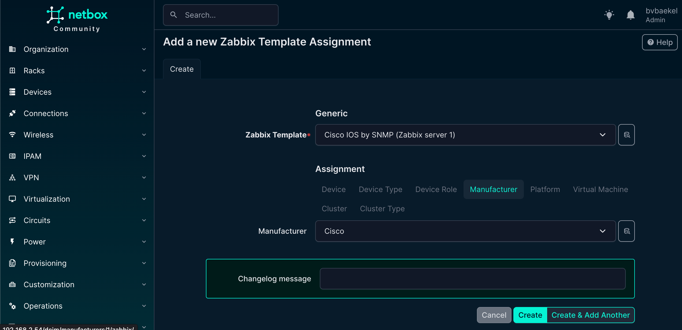Click the Virtualization monitor icon

(x=12, y=199)
